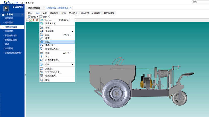This screenshot has width=209, height=117.
Task: Click the 复制 (Copy) icon in menu
Action: 42,80
